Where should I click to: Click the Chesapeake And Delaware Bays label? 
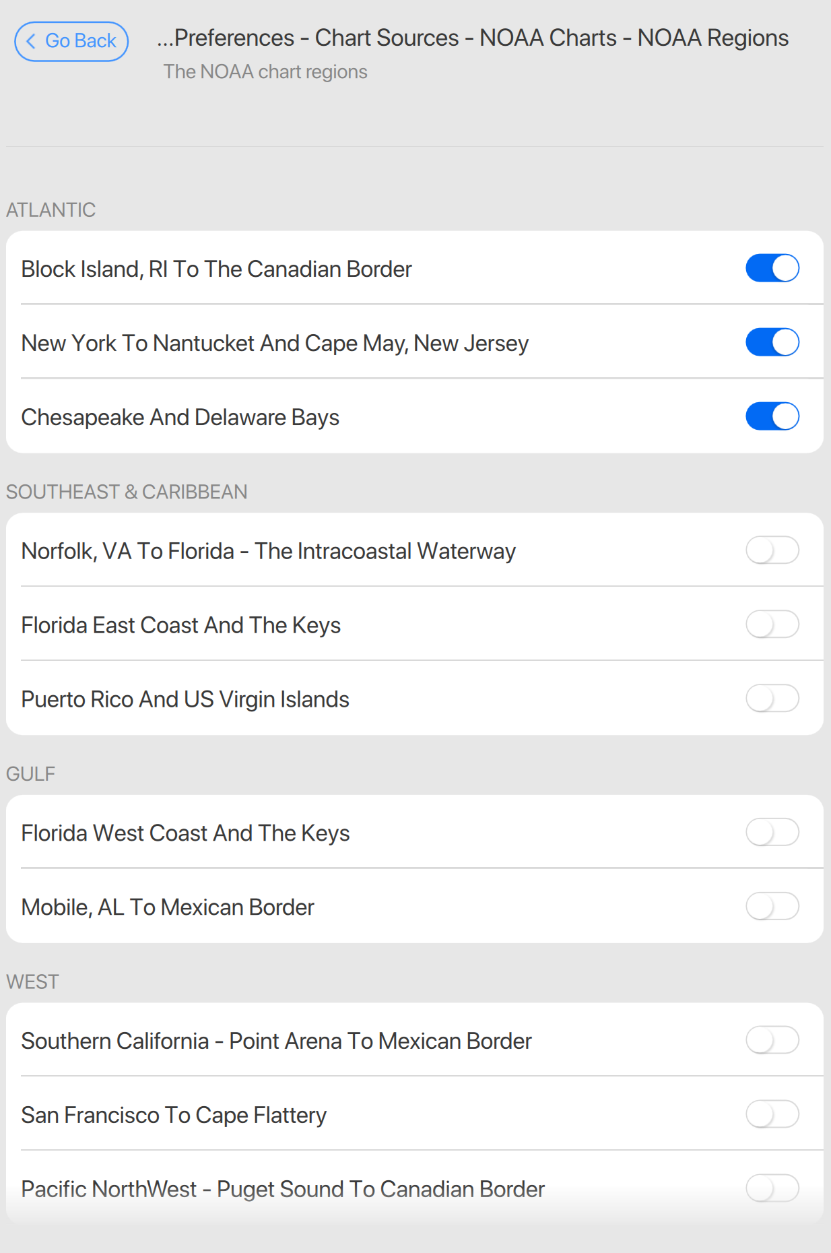(x=180, y=417)
